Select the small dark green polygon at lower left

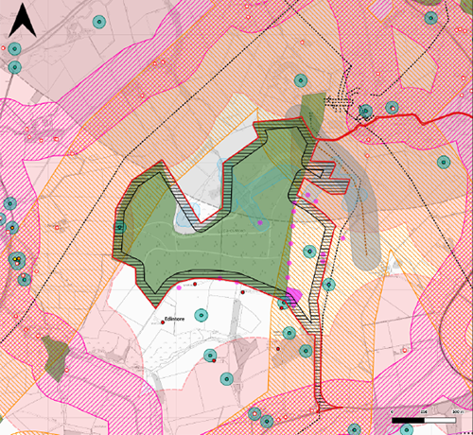point(56,357)
